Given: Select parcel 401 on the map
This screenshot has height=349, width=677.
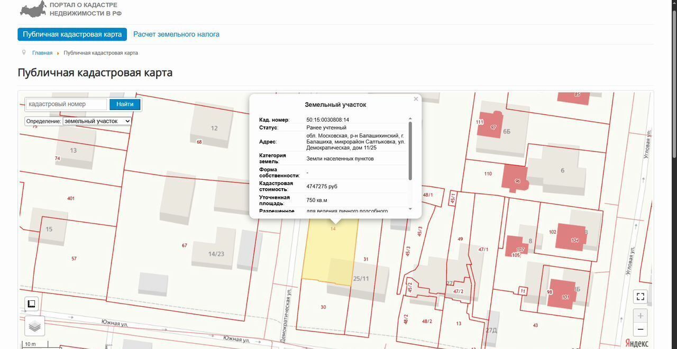Looking at the screenshot, I should click(71, 198).
